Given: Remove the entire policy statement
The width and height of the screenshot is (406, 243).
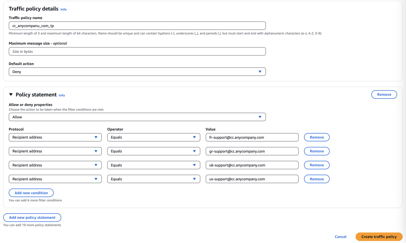Looking at the screenshot, I should [x=384, y=94].
